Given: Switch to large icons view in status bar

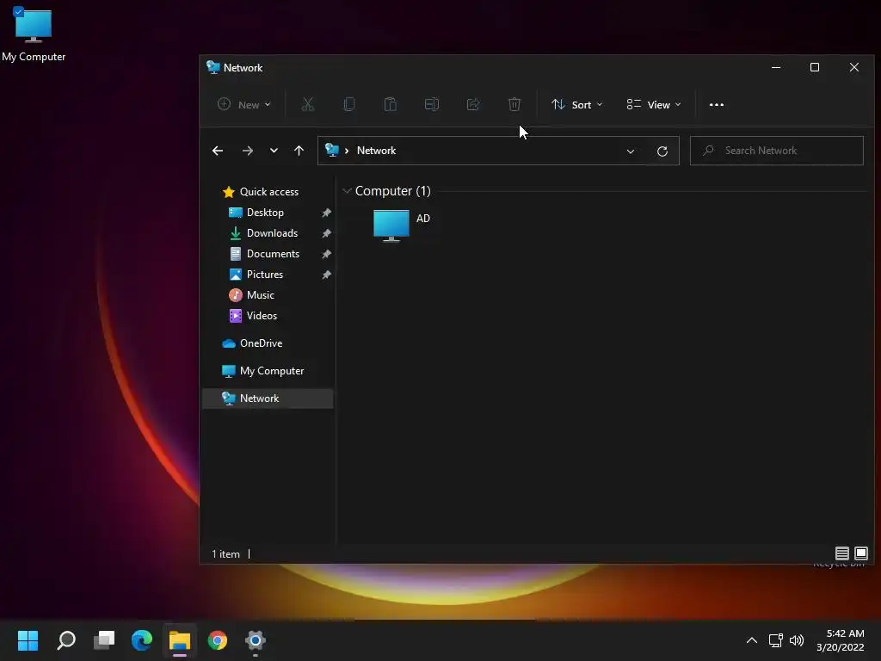Looking at the screenshot, I should pos(860,553).
